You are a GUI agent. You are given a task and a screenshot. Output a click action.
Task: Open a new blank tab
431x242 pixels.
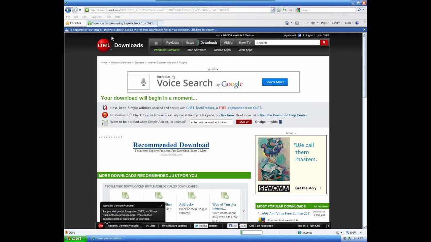[161, 23]
